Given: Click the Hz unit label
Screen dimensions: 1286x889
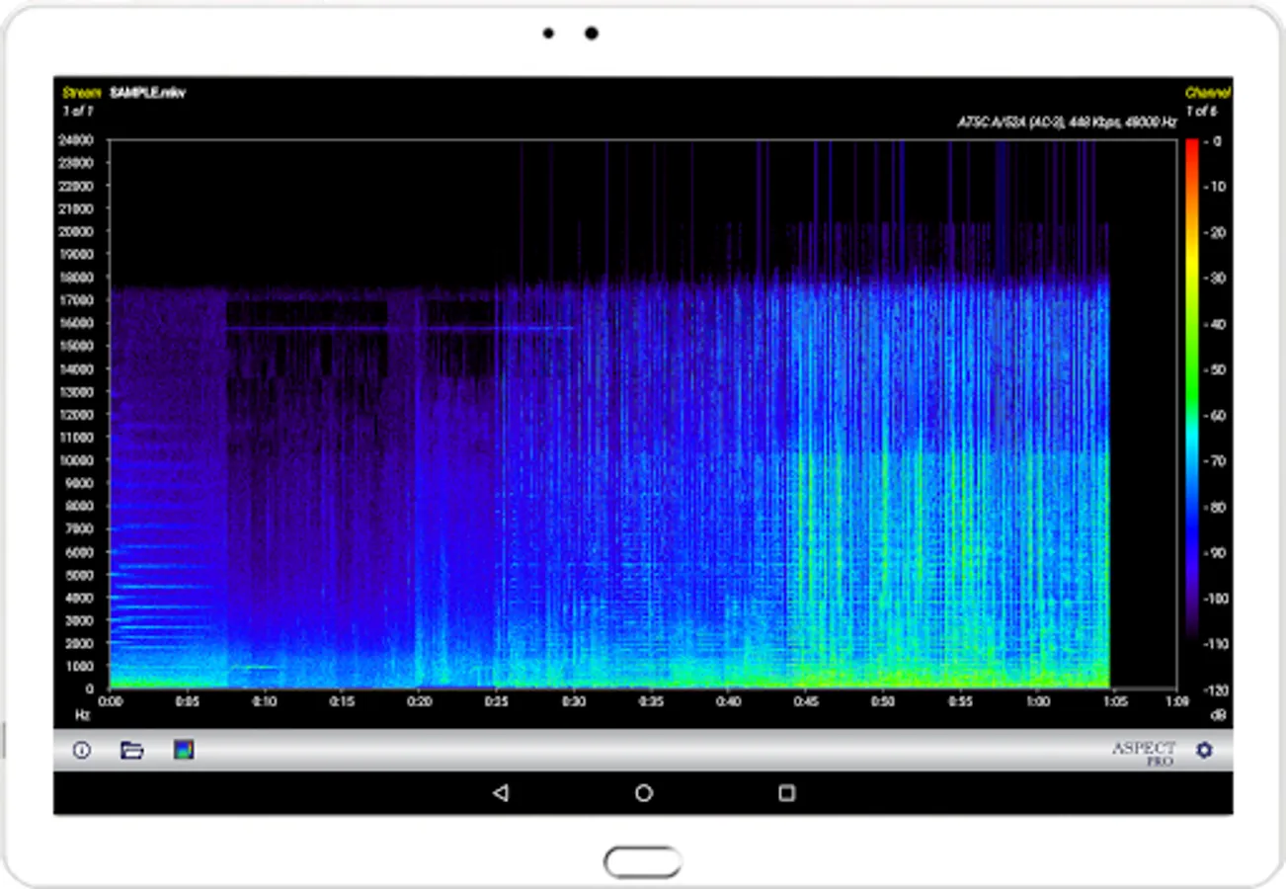Looking at the screenshot, I should pos(84,713).
